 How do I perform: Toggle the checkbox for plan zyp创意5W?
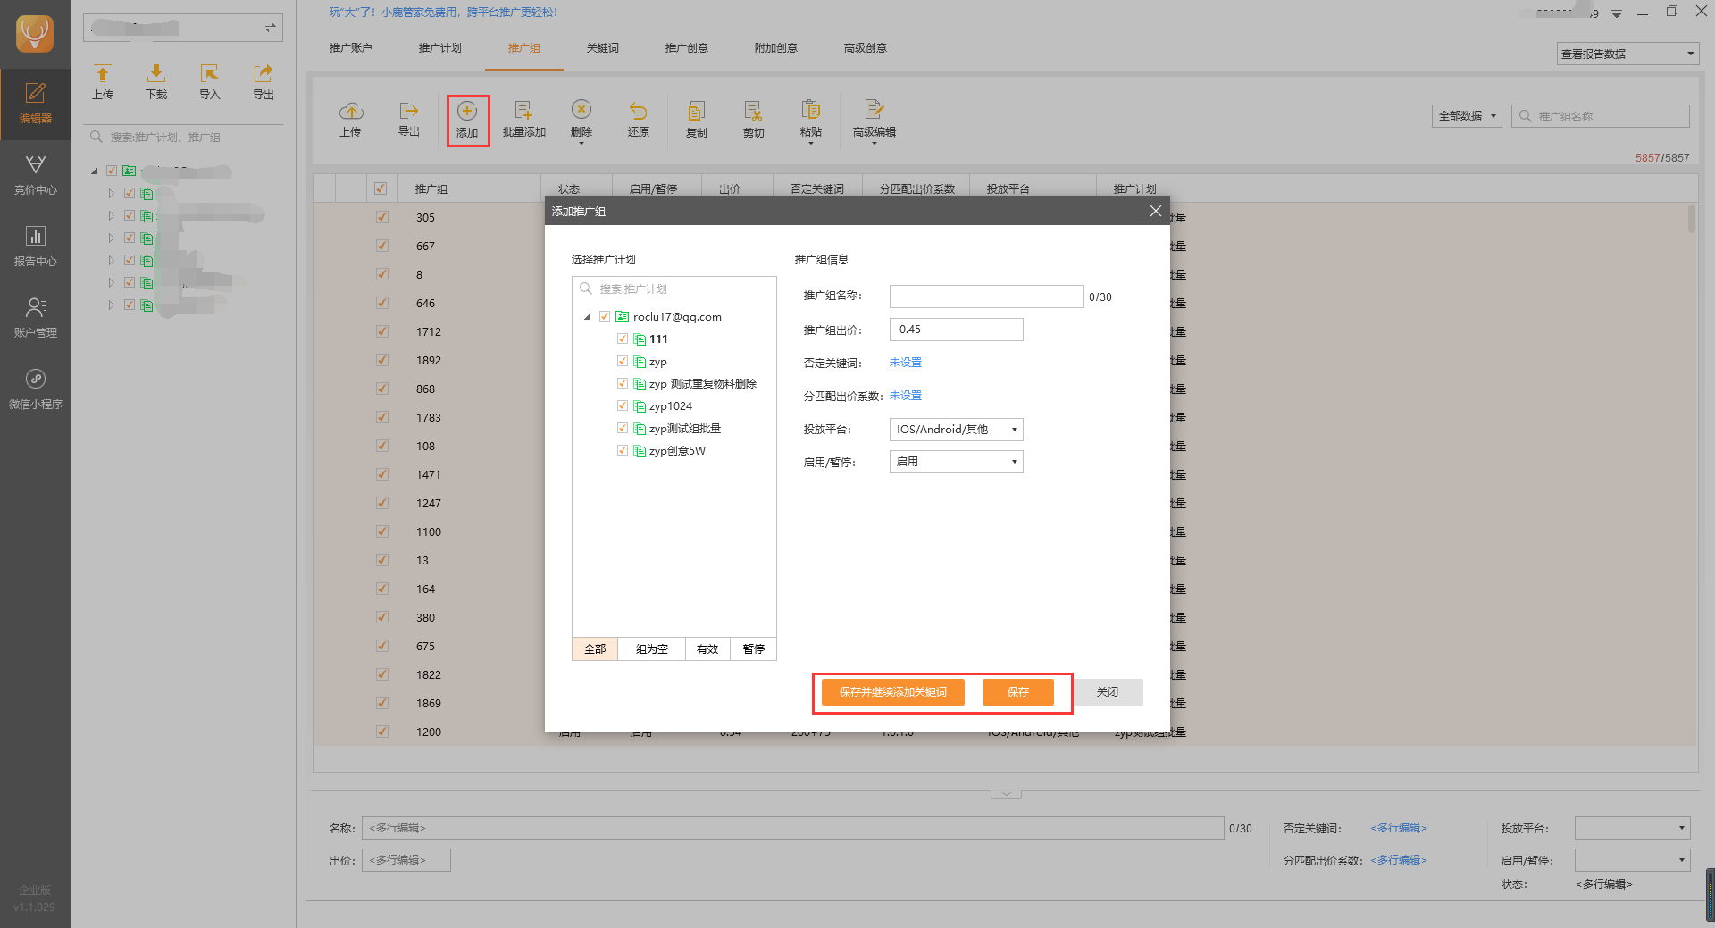(623, 450)
